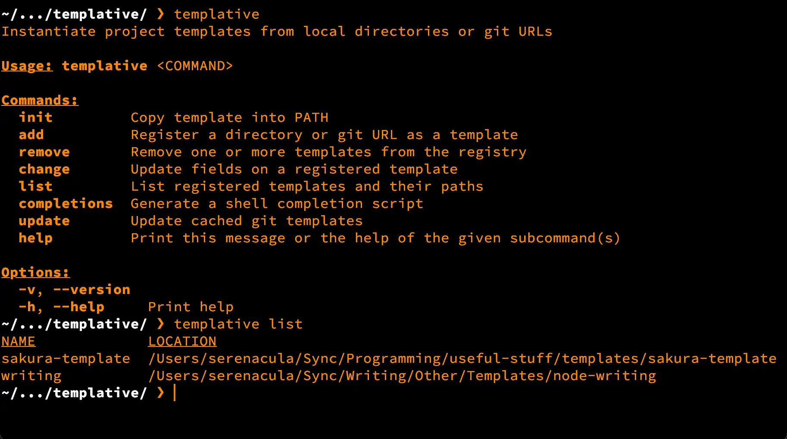The width and height of the screenshot is (787, 439).
Task: Click the 'help' entry under Commands
Action: [x=36, y=238]
